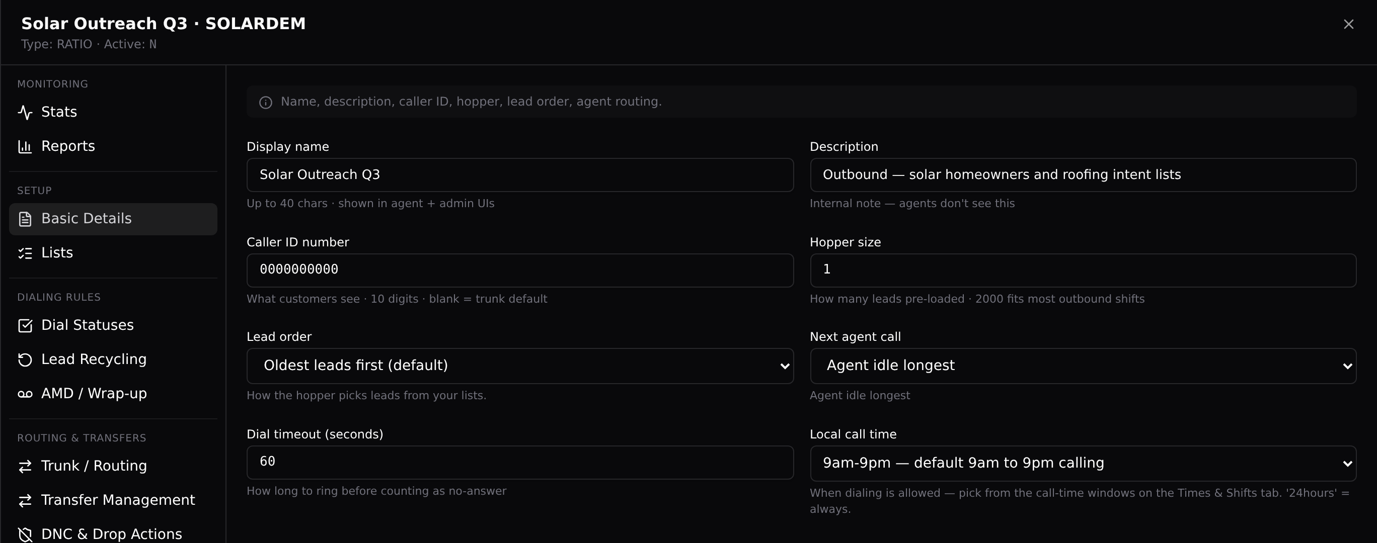
Task: Click the AMD / Wrap-up voicemail icon
Action: tap(25, 394)
